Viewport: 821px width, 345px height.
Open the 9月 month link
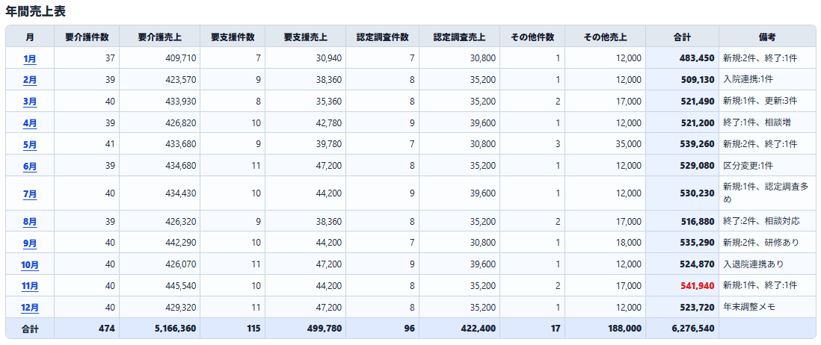pos(30,243)
